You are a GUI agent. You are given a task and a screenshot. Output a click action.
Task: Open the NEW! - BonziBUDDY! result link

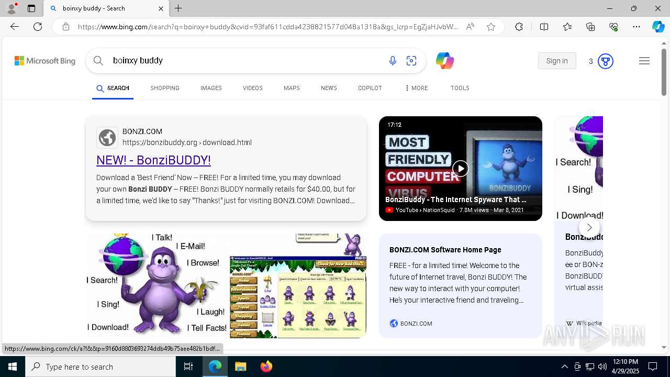153,160
